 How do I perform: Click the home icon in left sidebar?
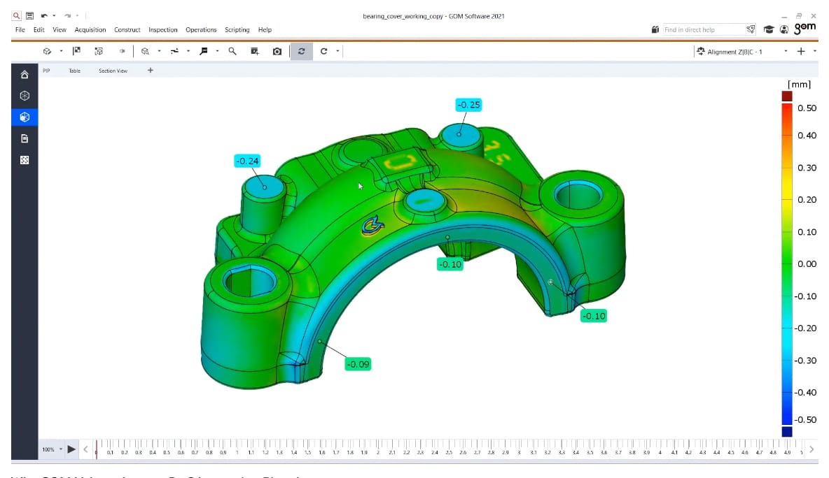point(25,74)
